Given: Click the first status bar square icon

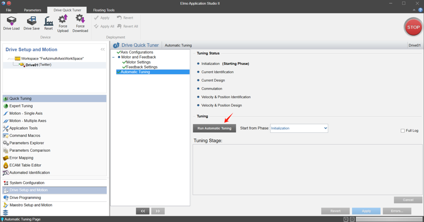Looking at the screenshot, I should (346, 219).
